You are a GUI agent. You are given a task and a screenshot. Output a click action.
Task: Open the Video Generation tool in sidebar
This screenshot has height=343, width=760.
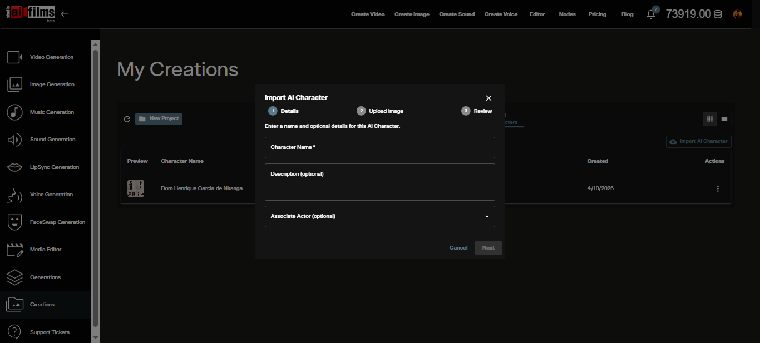(51, 57)
